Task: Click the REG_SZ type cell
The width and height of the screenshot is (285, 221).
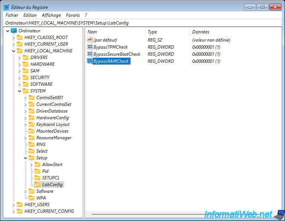Action: coord(155,40)
